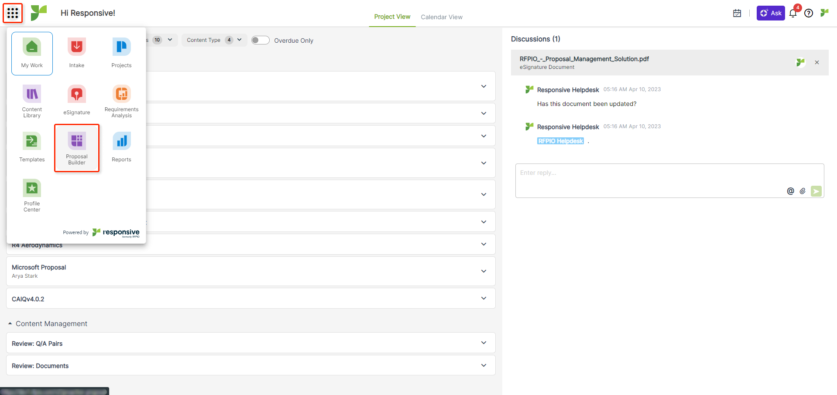Open the help question mark icon
Image resolution: width=837 pixels, height=395 pixels.
click(x=809, y=13)
